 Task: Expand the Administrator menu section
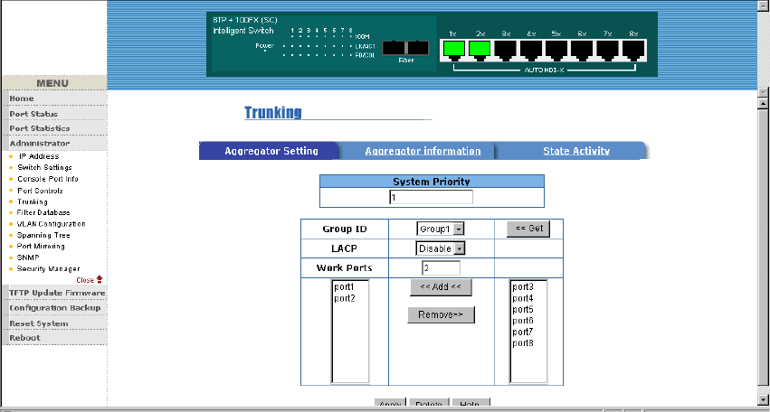coord(40,143)
